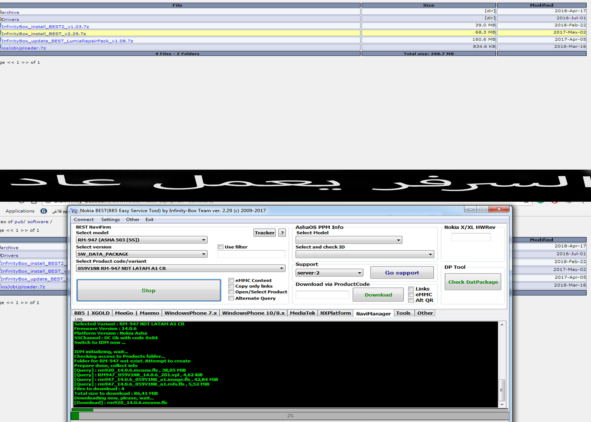Enable Copy only links option

(231, 286)
